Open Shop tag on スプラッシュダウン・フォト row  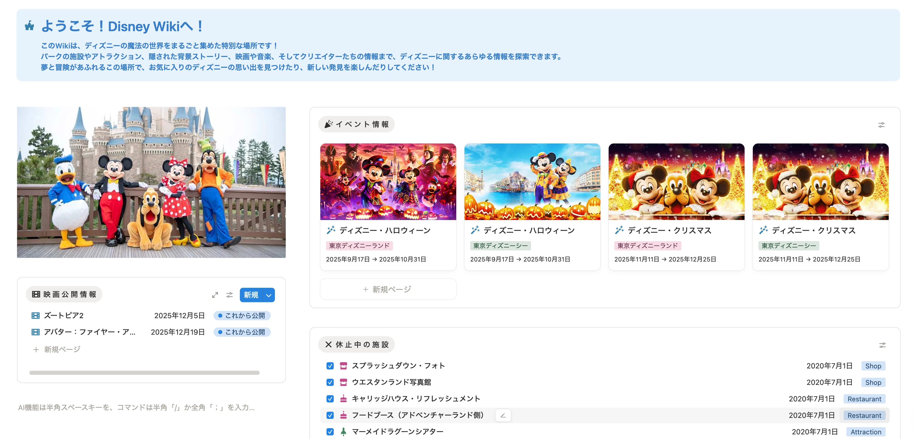[x=873, y=366]
